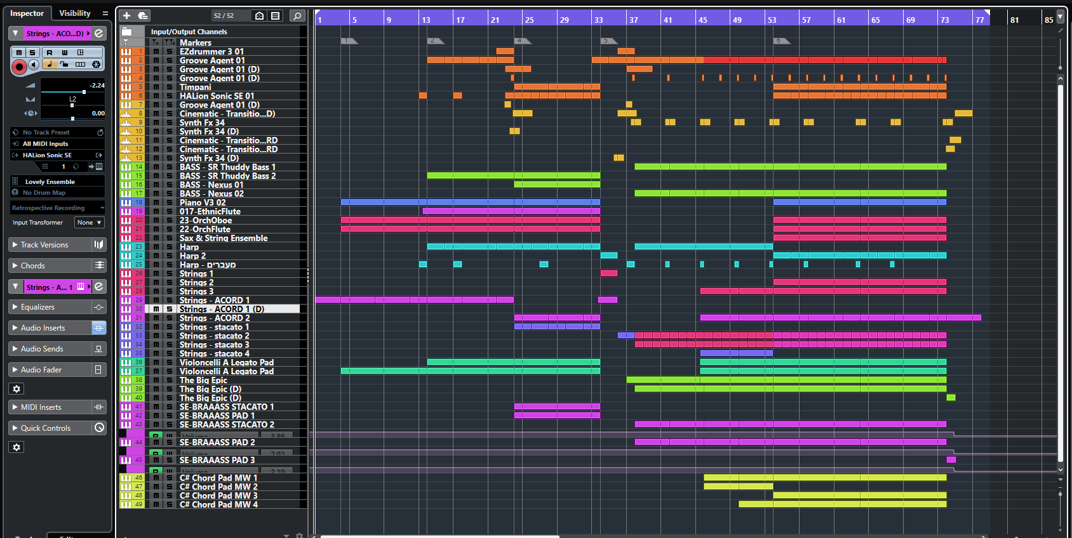Click the track visibility agents house icon
The image size is (1072, 538).
tap(259, 15)
